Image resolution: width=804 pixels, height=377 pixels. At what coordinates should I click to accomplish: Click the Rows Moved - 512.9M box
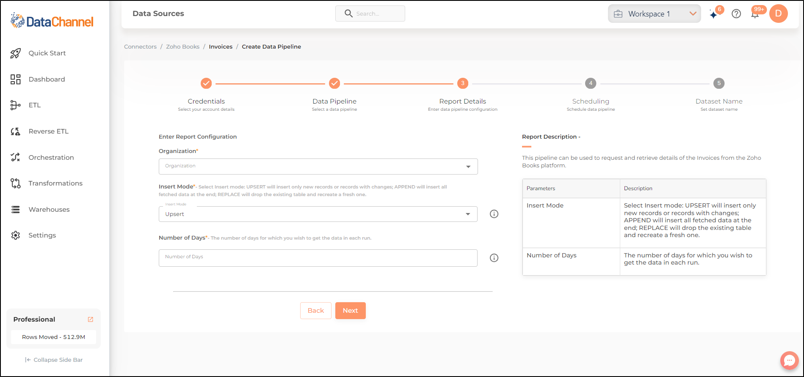click(54, 337)
